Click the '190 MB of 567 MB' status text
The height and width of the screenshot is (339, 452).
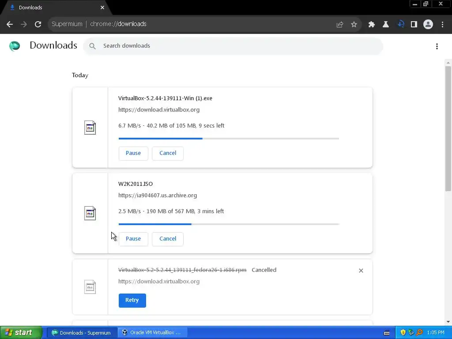click(x=171, y=211)
